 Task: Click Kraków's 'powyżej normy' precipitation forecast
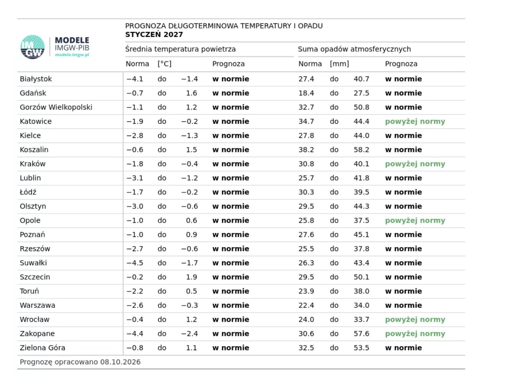415,164
